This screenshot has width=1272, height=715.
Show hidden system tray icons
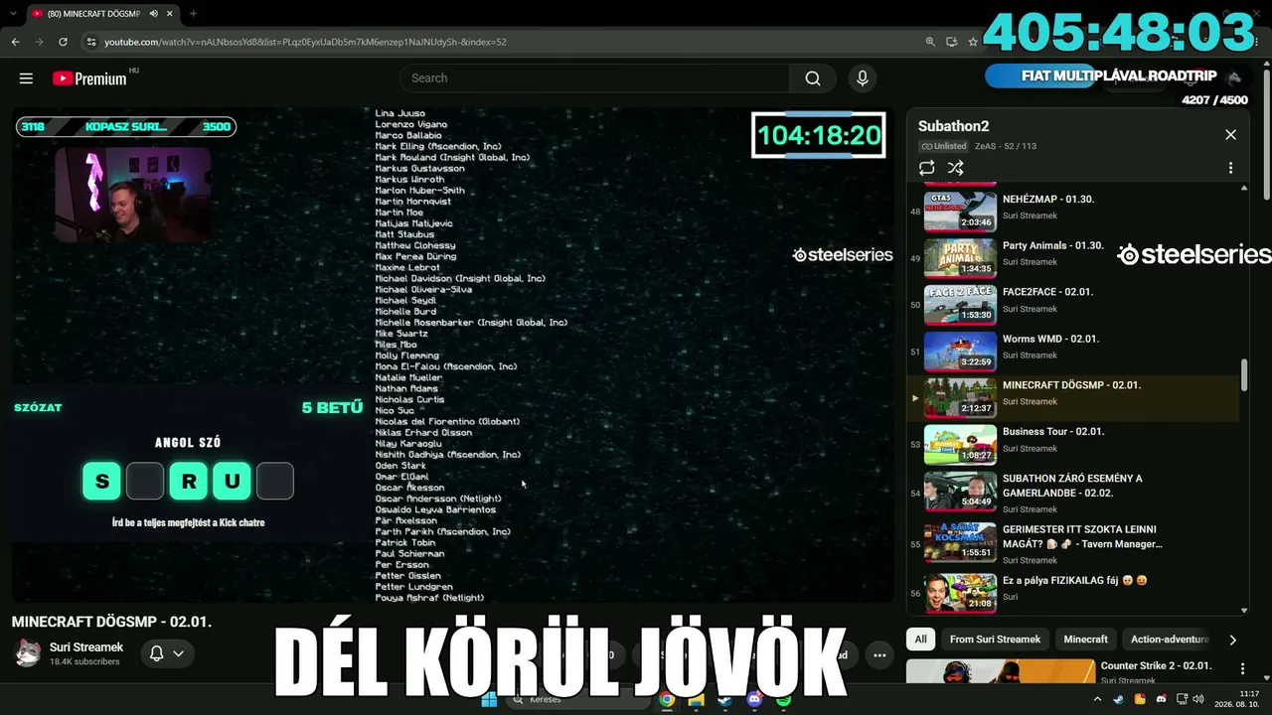[x=1097, y=700]
